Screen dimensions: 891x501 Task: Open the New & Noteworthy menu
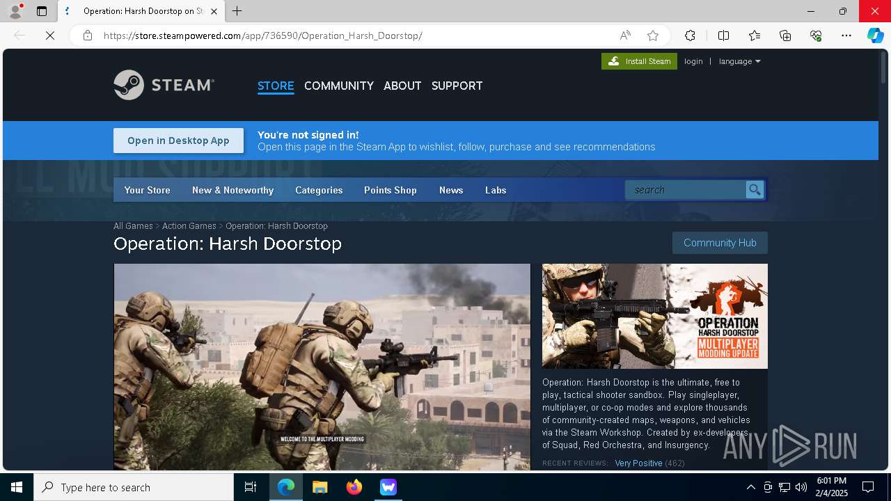click(x=232, y=190)
